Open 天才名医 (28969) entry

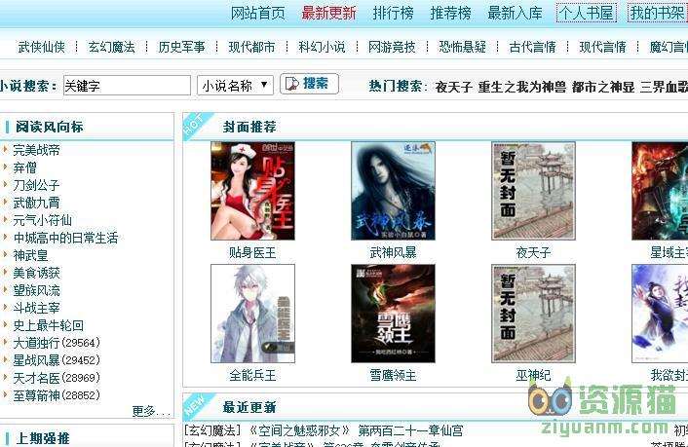pos(57,378)
